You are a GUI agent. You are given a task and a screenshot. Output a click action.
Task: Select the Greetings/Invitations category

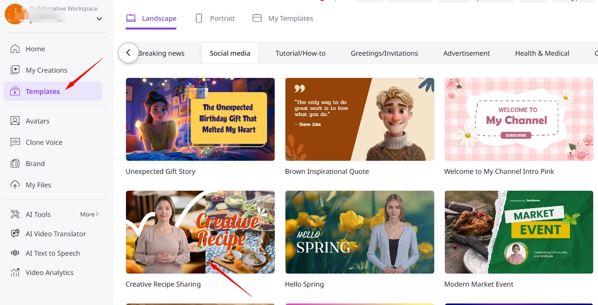point(384,53)
